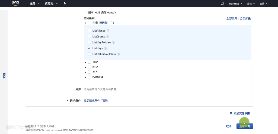Viewport: 278px width, 134px height.
Task: Expand the 请求条件 section arrow
Action: click(67, 101)
